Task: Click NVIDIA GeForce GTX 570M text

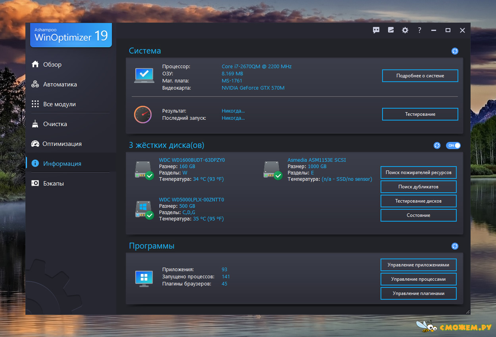Action: 253,88
